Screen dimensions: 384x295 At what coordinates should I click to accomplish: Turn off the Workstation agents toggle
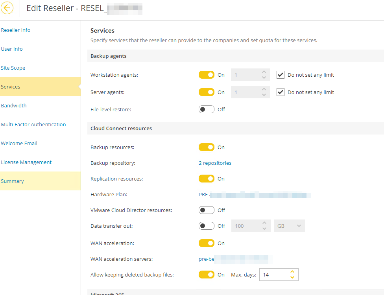[207, 75]
